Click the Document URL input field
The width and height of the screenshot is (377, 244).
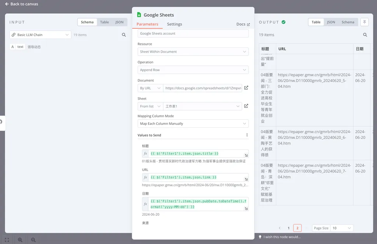202,88
